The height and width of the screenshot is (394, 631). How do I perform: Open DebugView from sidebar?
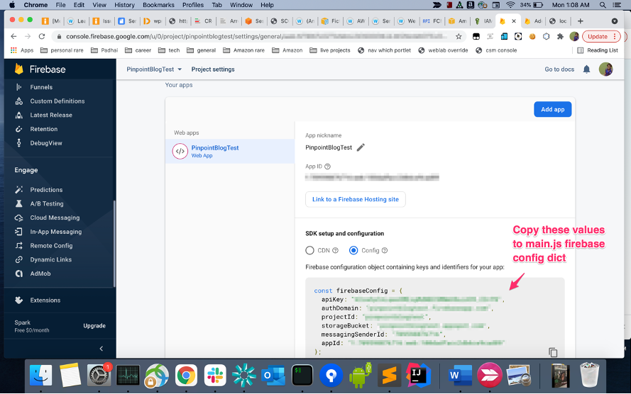point(46,143)
